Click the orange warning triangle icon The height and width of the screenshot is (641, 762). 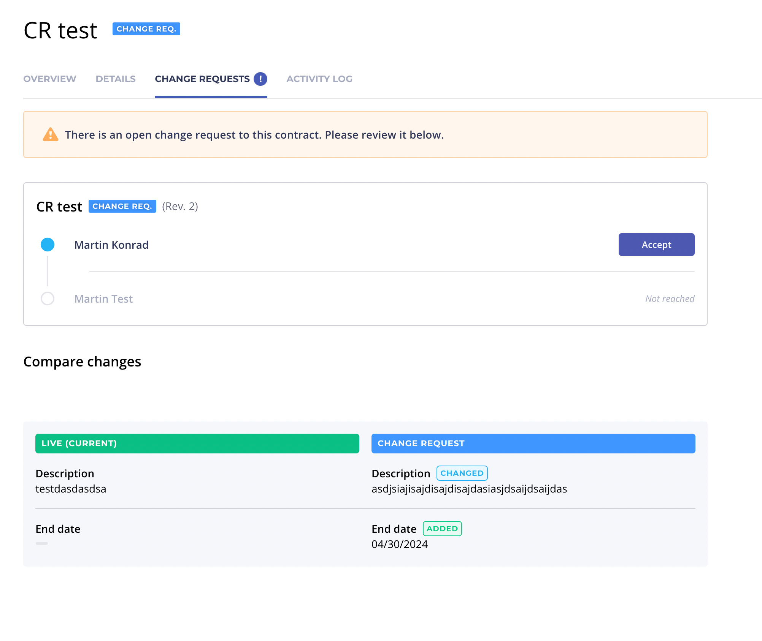point(50,134)
